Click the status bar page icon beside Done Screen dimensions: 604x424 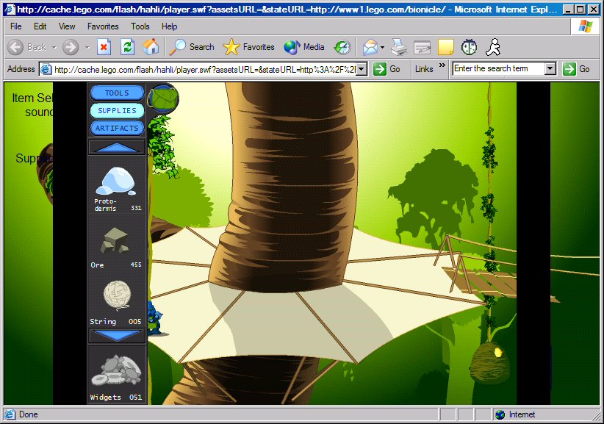[10, 414]
